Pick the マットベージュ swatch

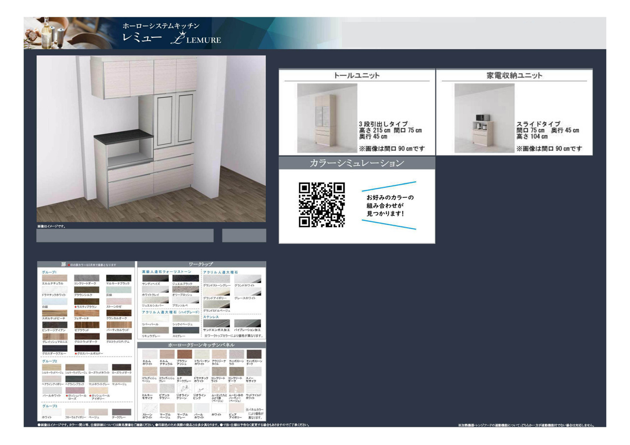122,379
